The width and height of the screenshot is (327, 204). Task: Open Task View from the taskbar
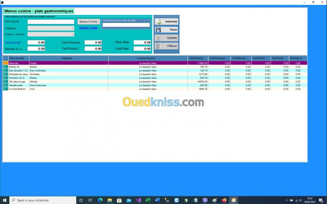point(90,200)
